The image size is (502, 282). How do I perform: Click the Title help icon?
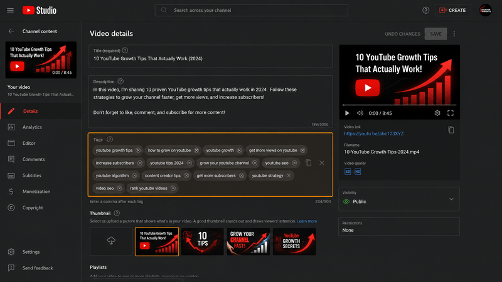pos(125,51)
